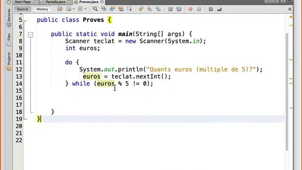Open the Forward history dropdown arrow
Viewport: 302px width, 170px height.
tap(85, 9)
